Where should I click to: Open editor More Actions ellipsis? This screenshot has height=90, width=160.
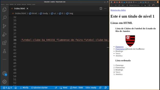tap(105, 8)
